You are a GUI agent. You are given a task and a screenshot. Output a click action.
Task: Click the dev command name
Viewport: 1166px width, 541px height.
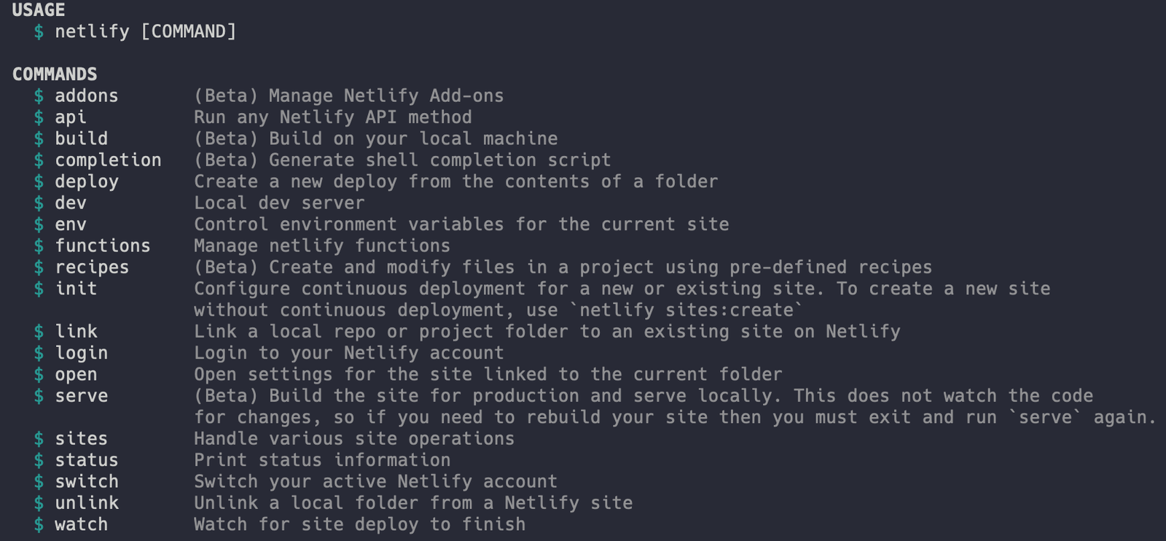pyautogui.click(x=71, y=203)
